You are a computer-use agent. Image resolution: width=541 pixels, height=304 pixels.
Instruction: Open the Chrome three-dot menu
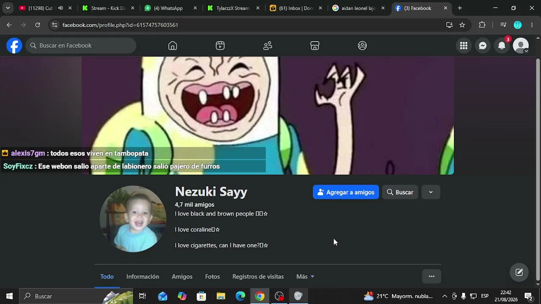tap(532, 25)
